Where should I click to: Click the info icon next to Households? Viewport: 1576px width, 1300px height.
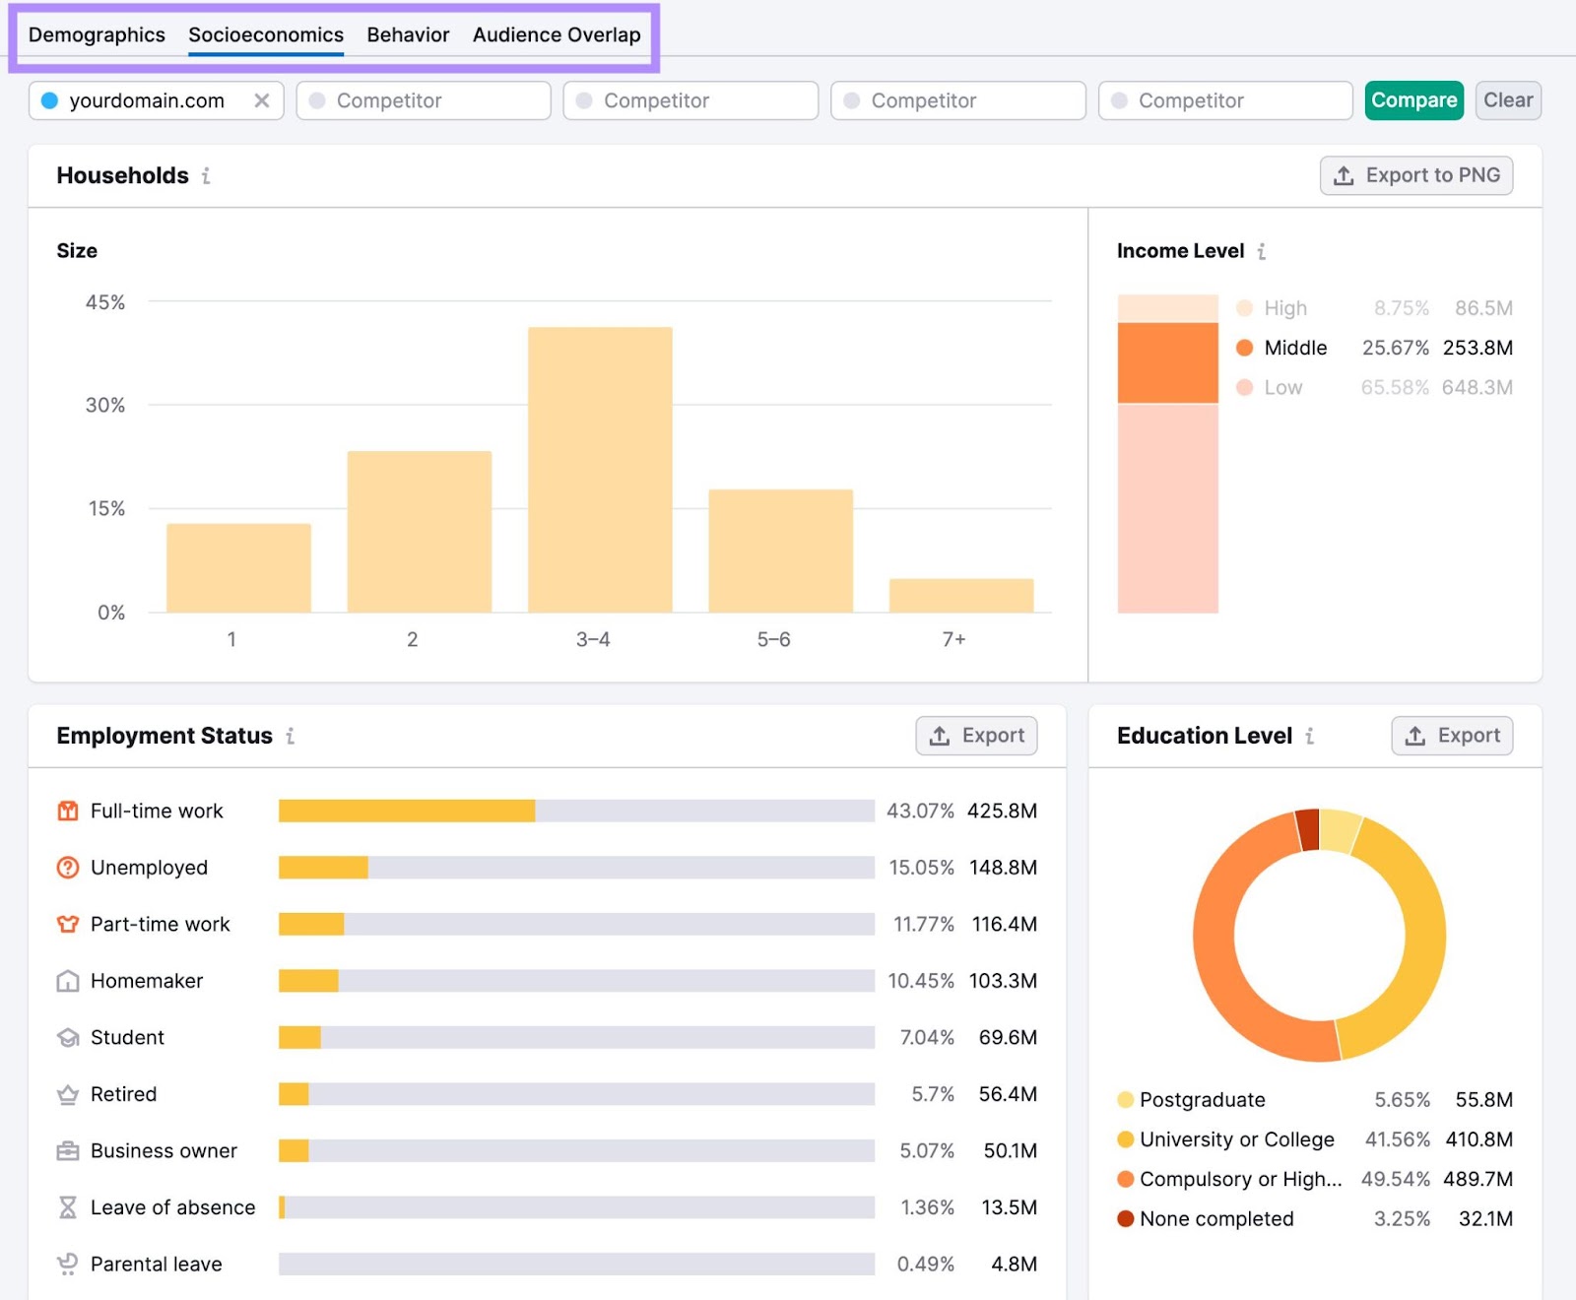click(x=207, y=176)
